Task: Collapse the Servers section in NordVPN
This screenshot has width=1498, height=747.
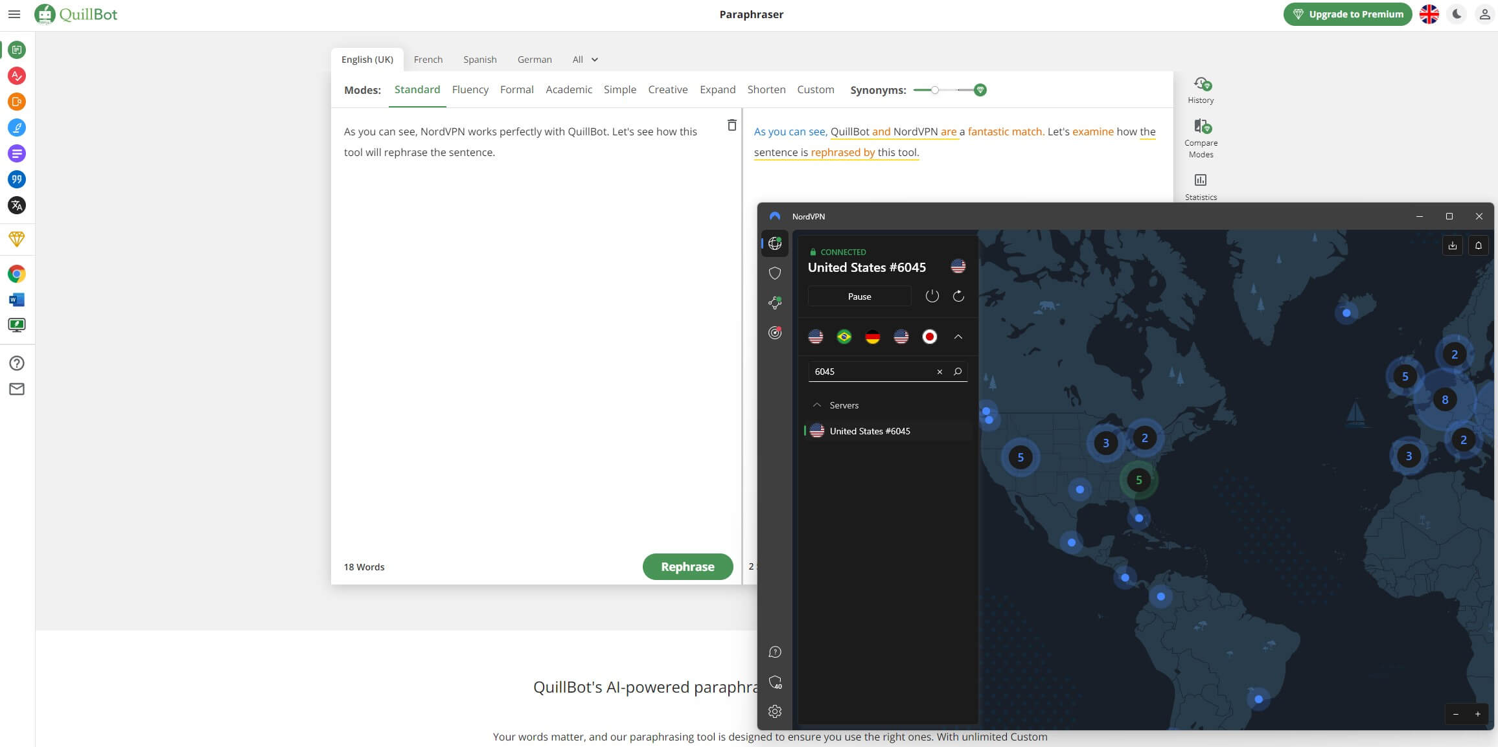Action: 816,405
